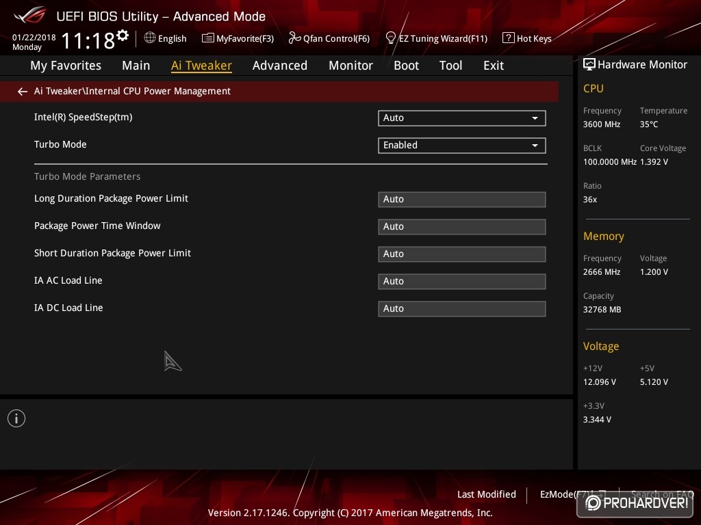
Task: Click the back arrow in the breadcrumb bar
Action: click(x=23, y=92)
